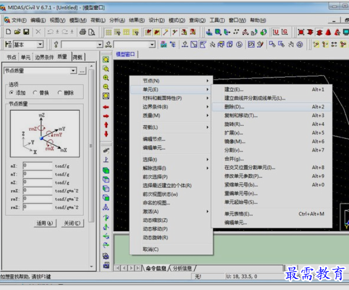Click the rmY input field
This screenshot has width=349, height=290.
click(38, 199)
